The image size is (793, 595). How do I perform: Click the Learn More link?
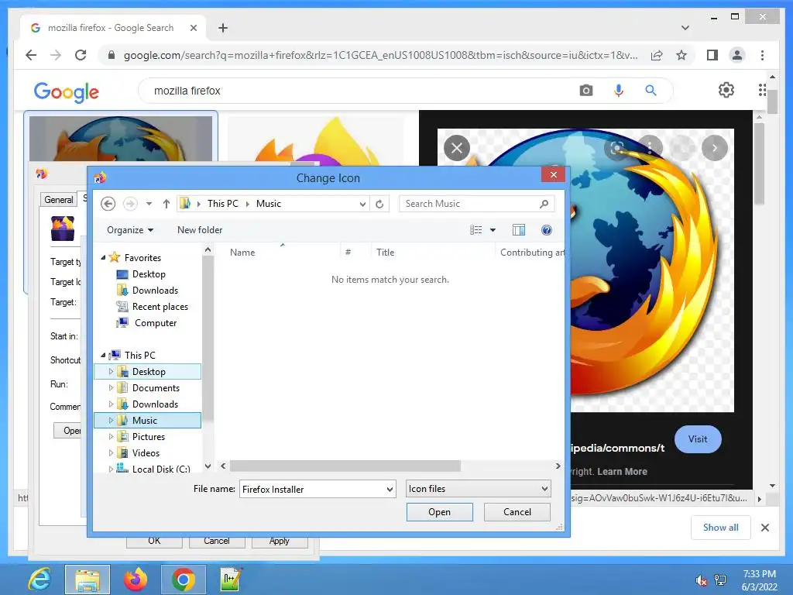coord(622,472)
